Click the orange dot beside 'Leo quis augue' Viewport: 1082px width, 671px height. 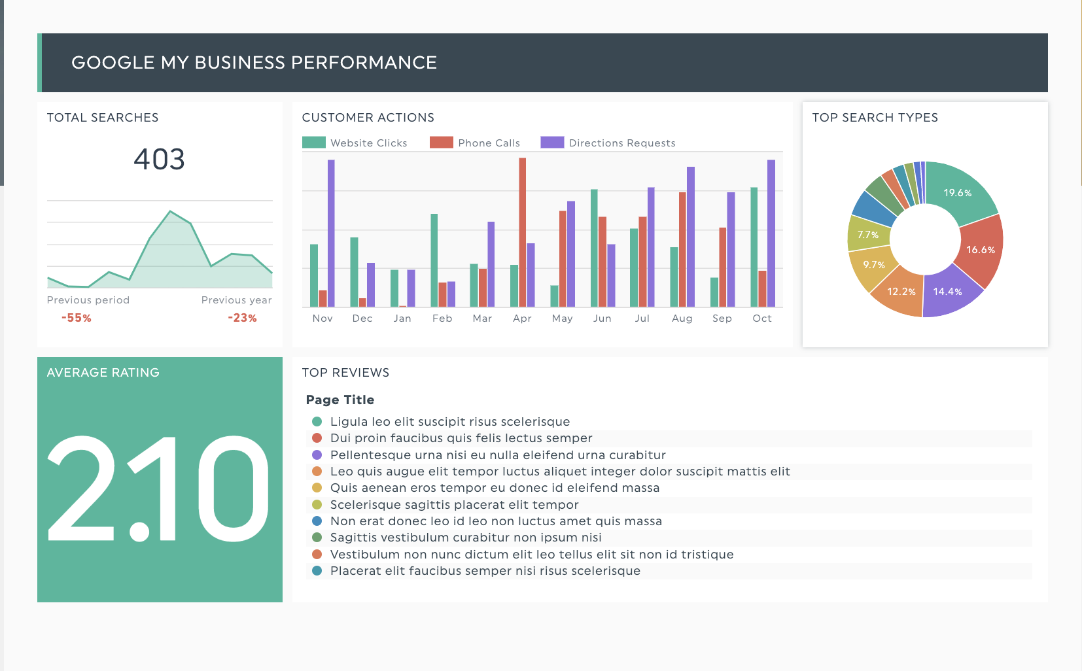pos(317,472)
